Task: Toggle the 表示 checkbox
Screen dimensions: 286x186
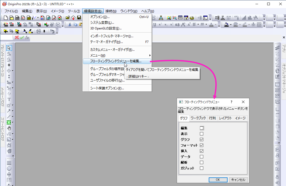Action: tap(201, 134)
